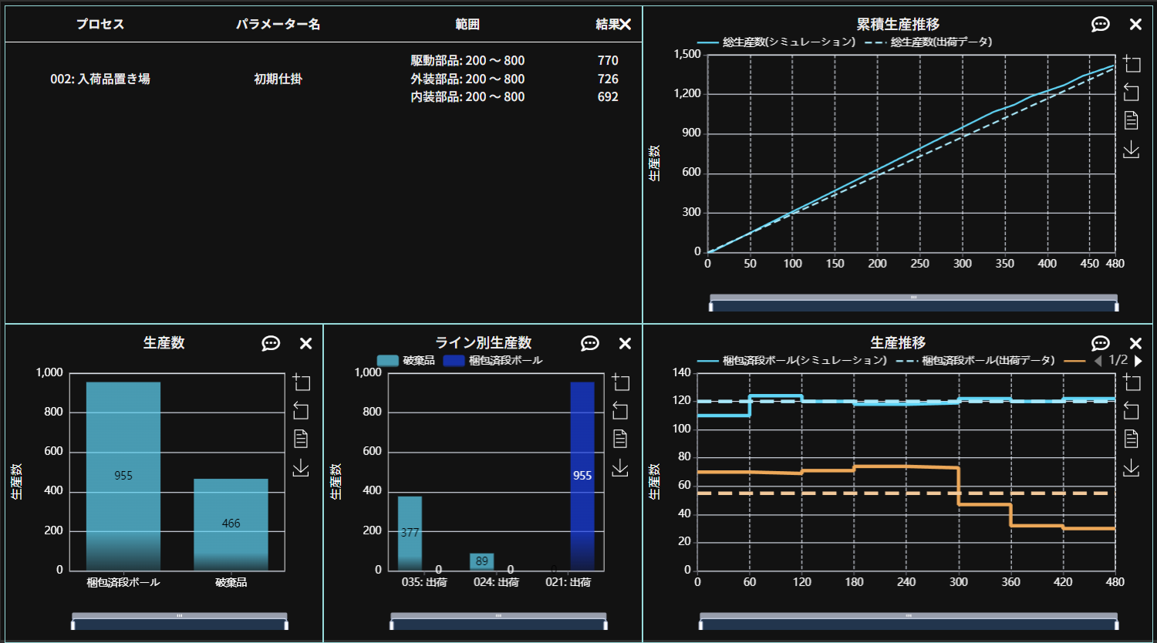Open data view for the 生産数 chart
The image size is (1157, 643).
coord(301,439)
